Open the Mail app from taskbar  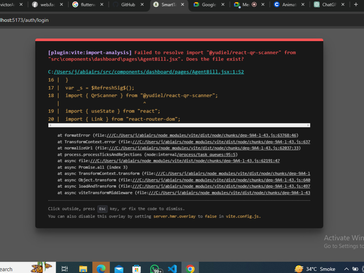pyautogui.click(x=119, y=269)
